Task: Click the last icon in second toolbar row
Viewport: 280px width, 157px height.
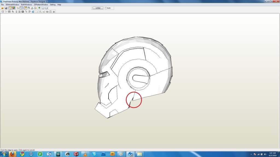Action: [54, 12]
